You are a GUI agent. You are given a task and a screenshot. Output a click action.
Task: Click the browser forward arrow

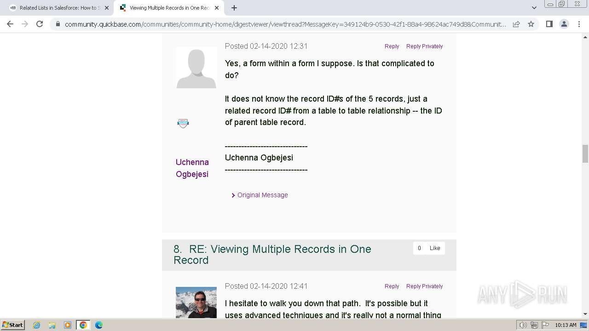click(x=25, y=24)
